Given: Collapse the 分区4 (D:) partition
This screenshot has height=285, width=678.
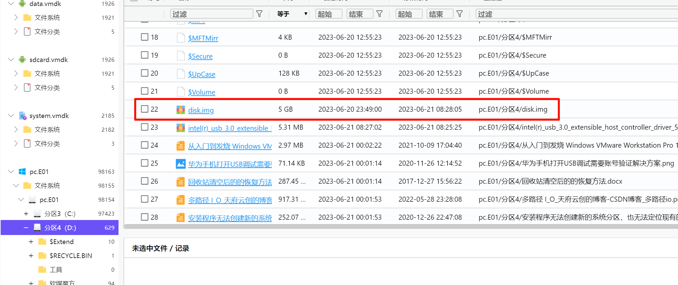Looking at the screenshot, I should (26, 227).
